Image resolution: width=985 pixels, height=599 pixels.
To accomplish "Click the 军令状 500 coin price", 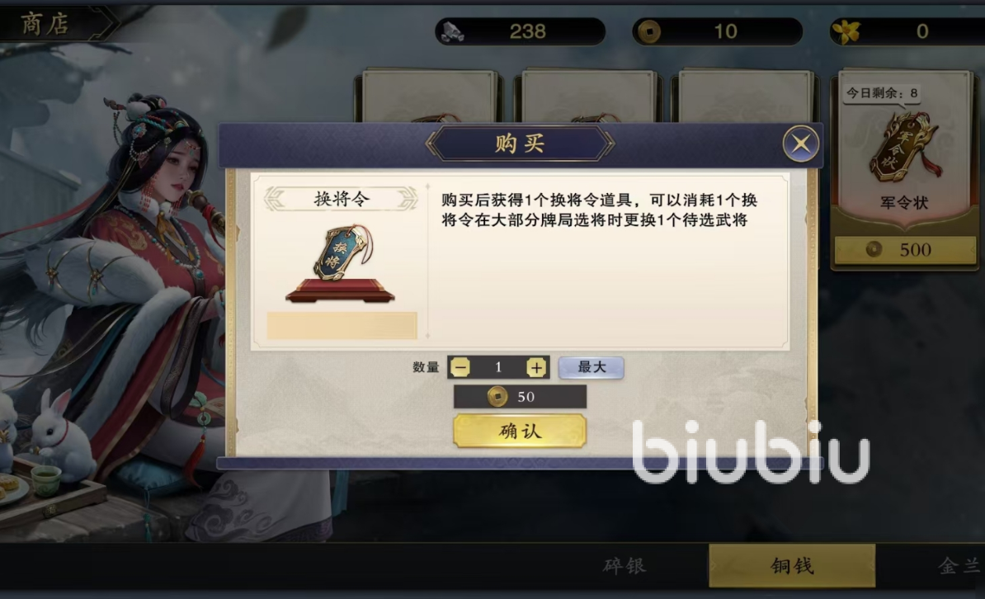I will point(905,249).
